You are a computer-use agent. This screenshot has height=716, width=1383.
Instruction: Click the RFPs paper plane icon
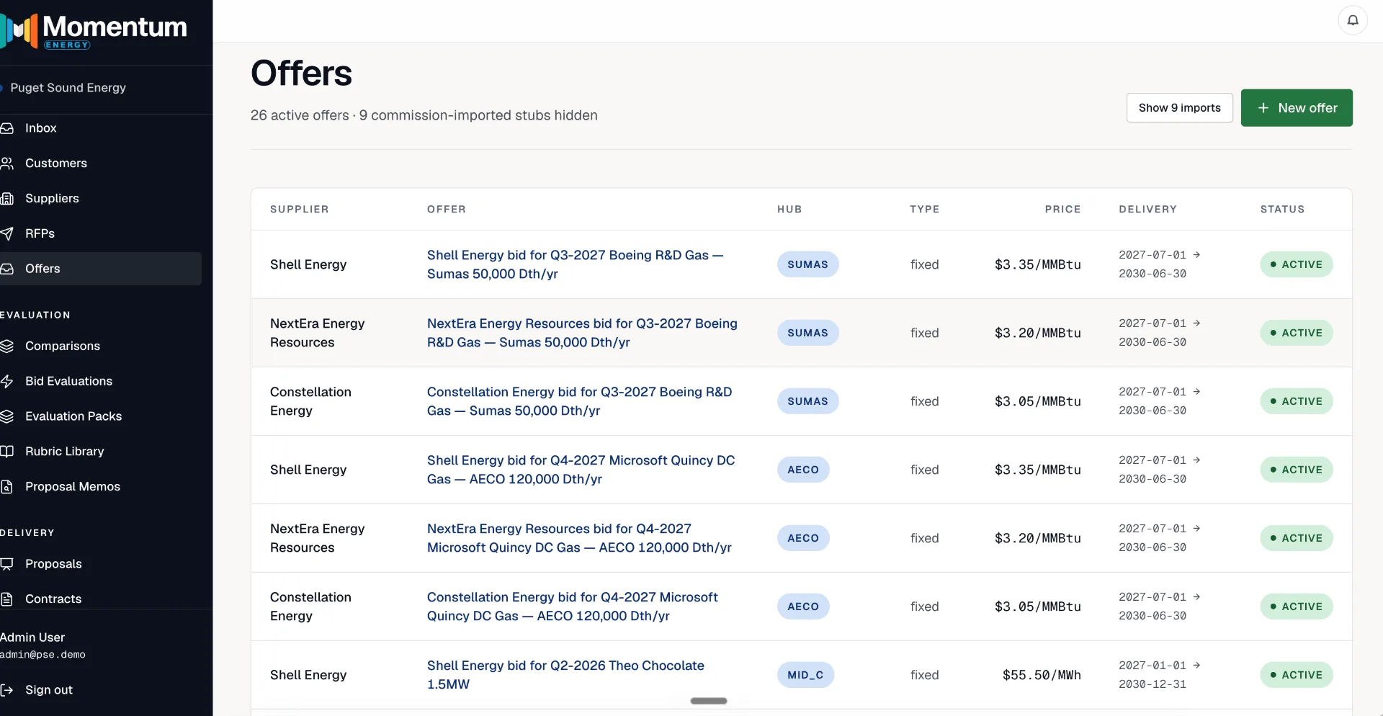click(7, 233)
